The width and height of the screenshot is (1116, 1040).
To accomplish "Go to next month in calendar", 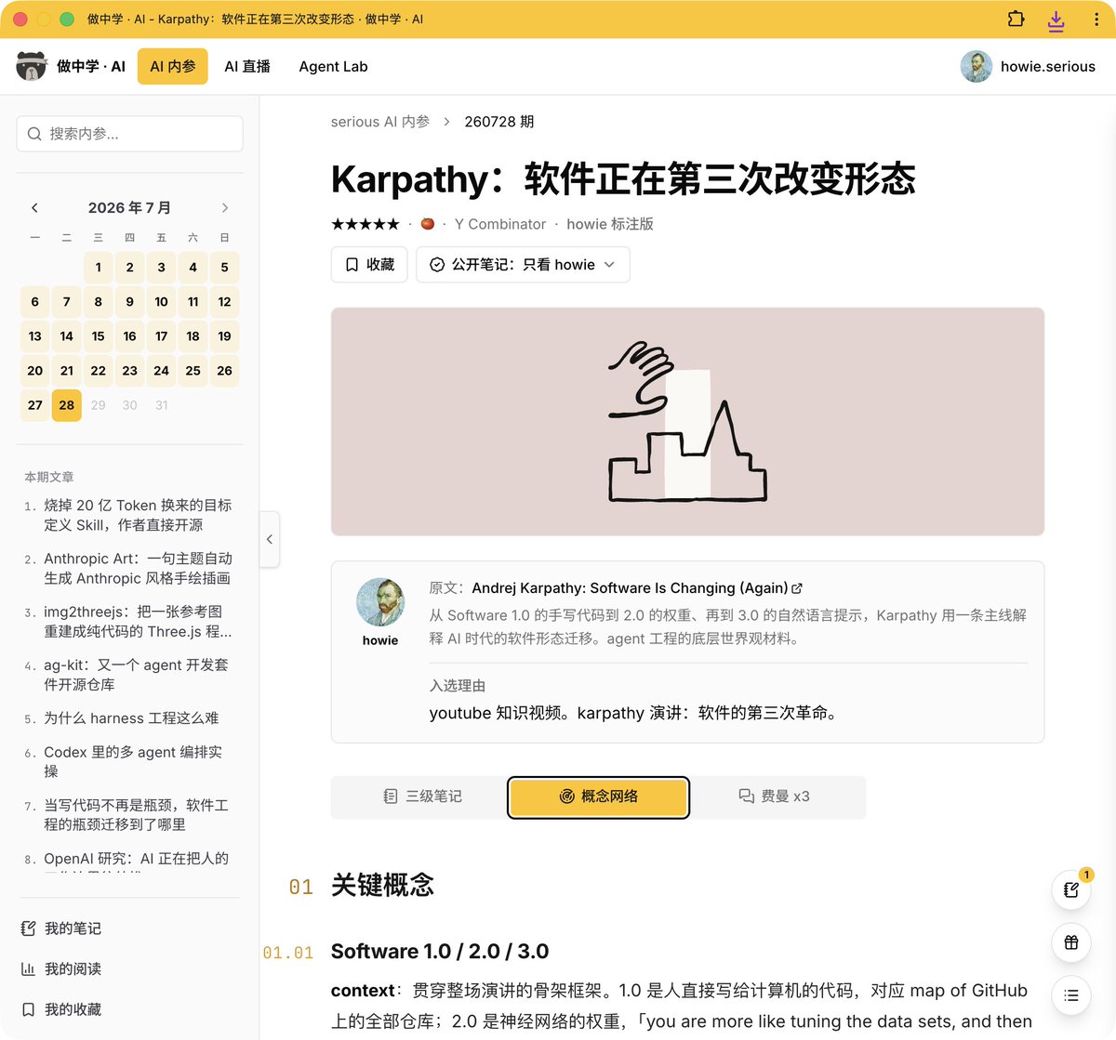I will [224, 207].
